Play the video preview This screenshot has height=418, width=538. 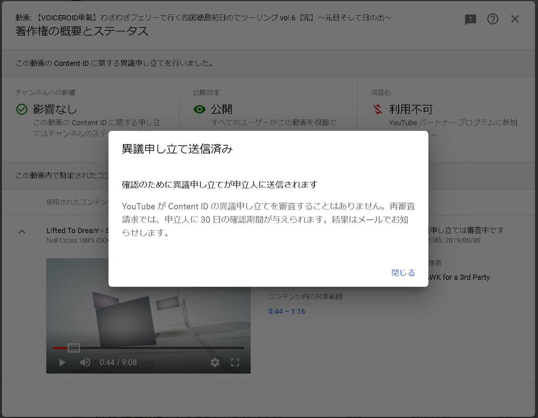point(62,362)
